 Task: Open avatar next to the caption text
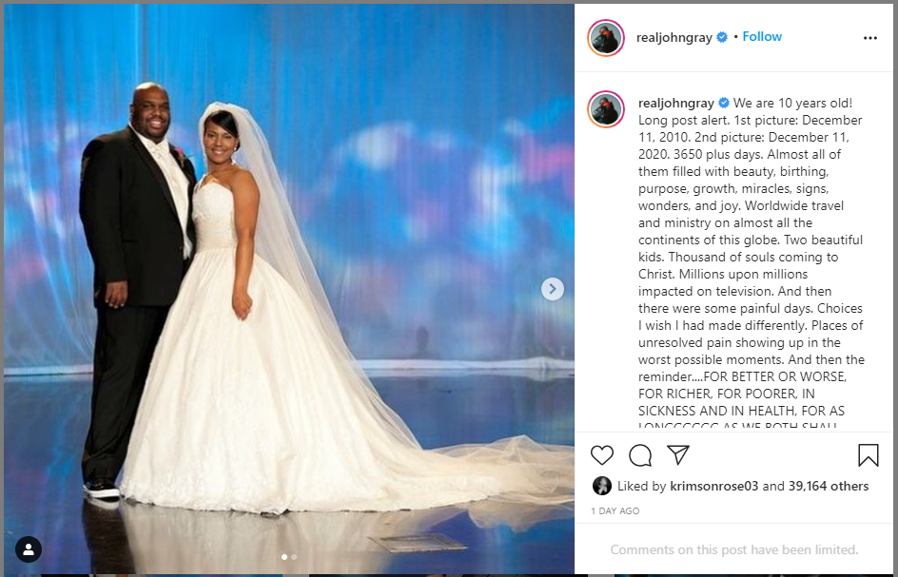point(605,108)
